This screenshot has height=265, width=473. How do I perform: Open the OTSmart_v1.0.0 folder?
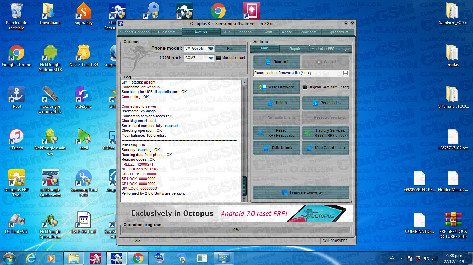453,98
